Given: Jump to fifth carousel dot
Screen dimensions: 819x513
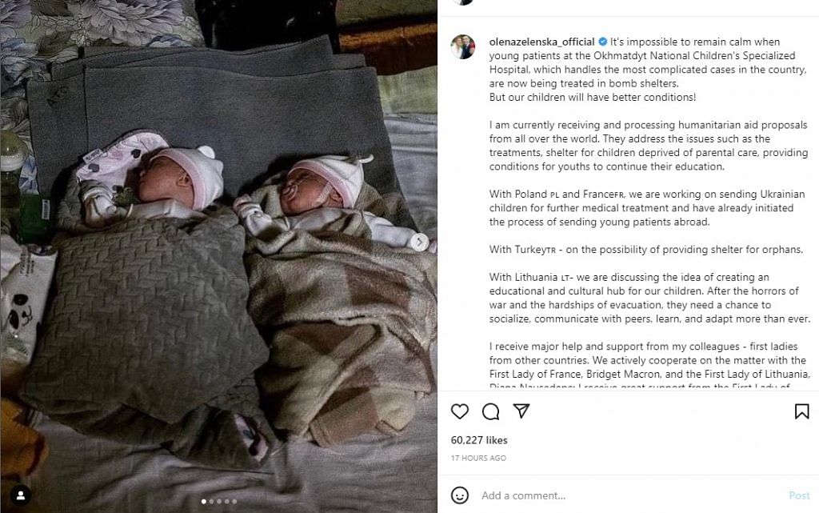Looking at the screenshot, I should coord(234,502).
